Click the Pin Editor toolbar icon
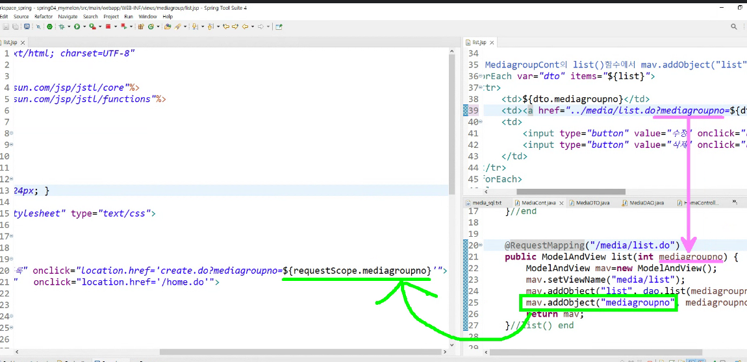Image resolution: width=747 pixels, height=362 pixels. pyautogui.click(x=279, y=27)
